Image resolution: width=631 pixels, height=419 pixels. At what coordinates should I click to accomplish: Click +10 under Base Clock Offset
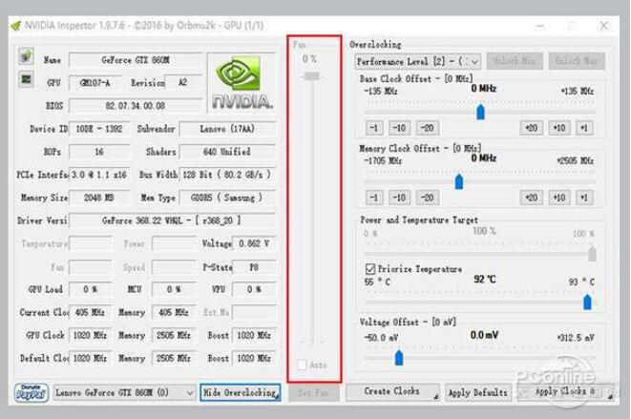[558, 128]
